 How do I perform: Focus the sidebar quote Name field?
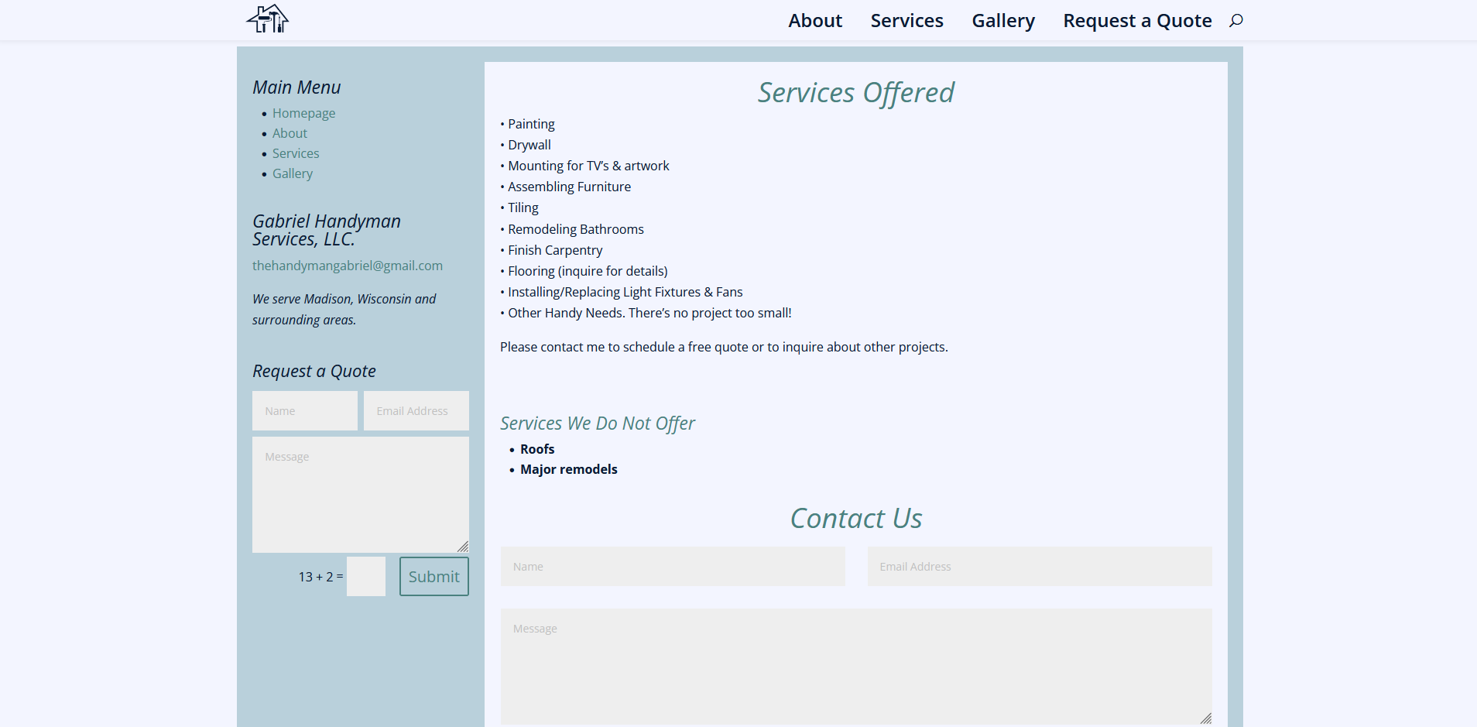coord(305,411)
